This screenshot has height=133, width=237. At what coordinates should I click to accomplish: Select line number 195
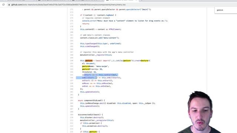[x=71, y=75]
